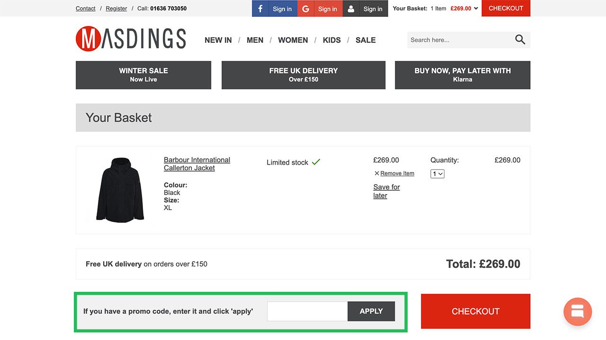
Task: Open the live chat bubble icon
Action: click(x=578, y=312)
